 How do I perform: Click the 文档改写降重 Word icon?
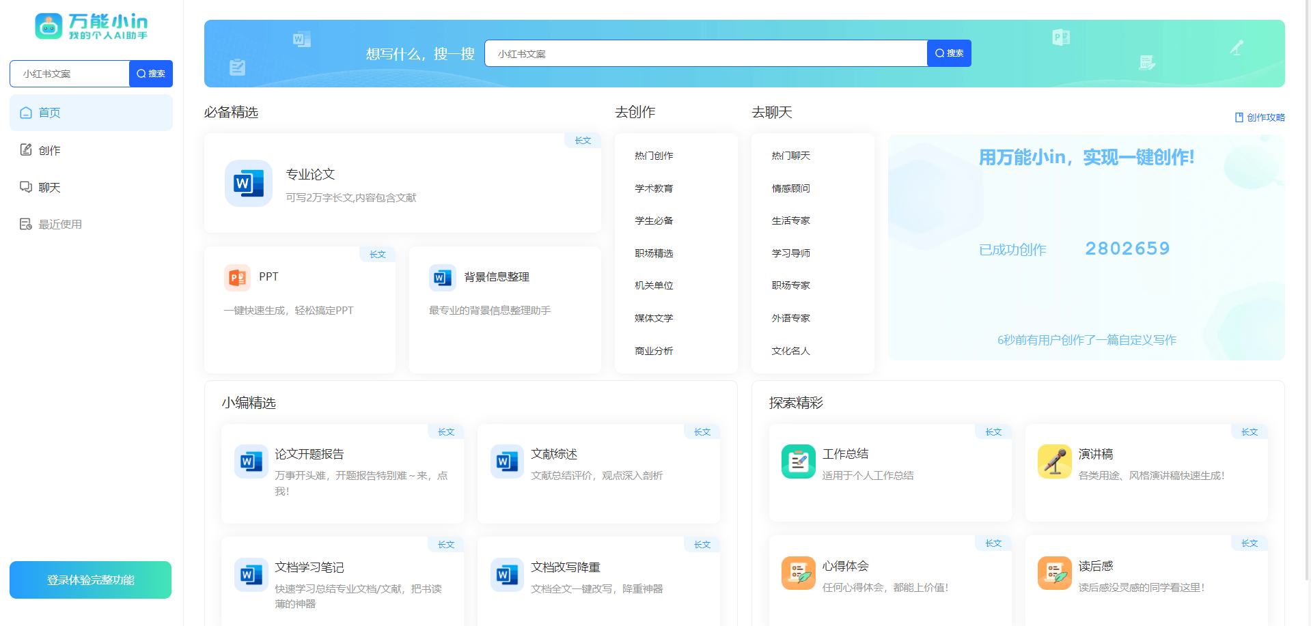pyautogui.click(x=507, y=575)
